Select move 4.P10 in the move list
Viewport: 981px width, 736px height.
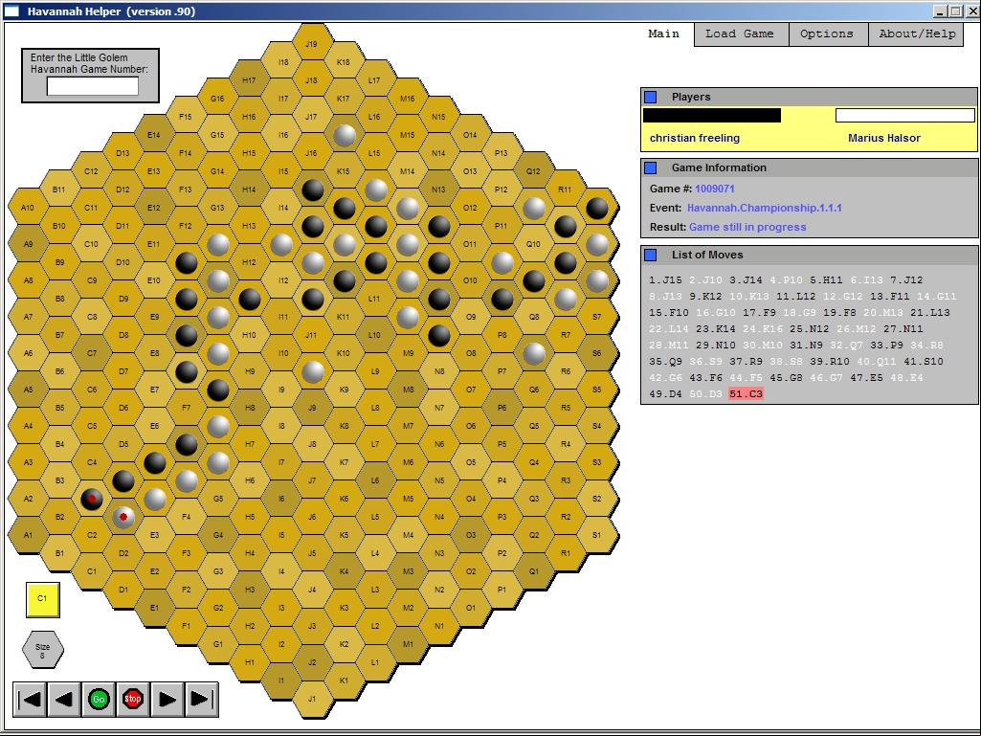pos(787,280)
